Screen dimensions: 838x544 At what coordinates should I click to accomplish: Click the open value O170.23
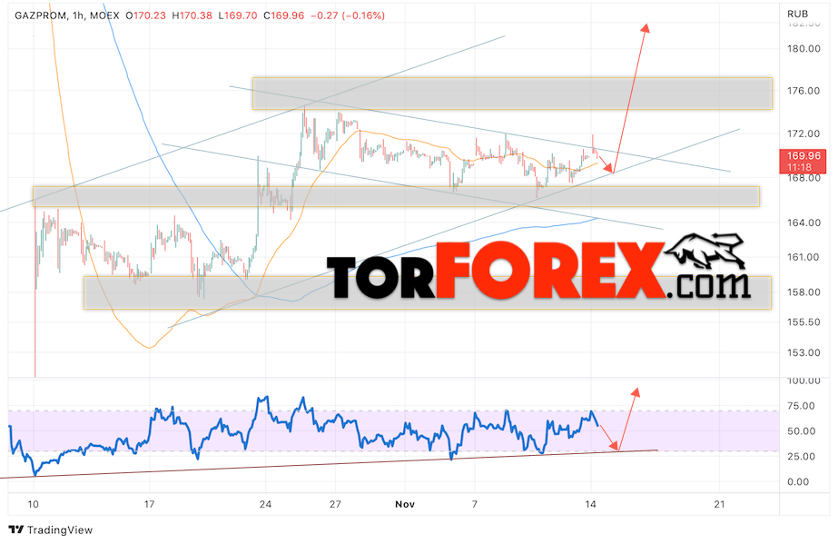coord(146,15)
